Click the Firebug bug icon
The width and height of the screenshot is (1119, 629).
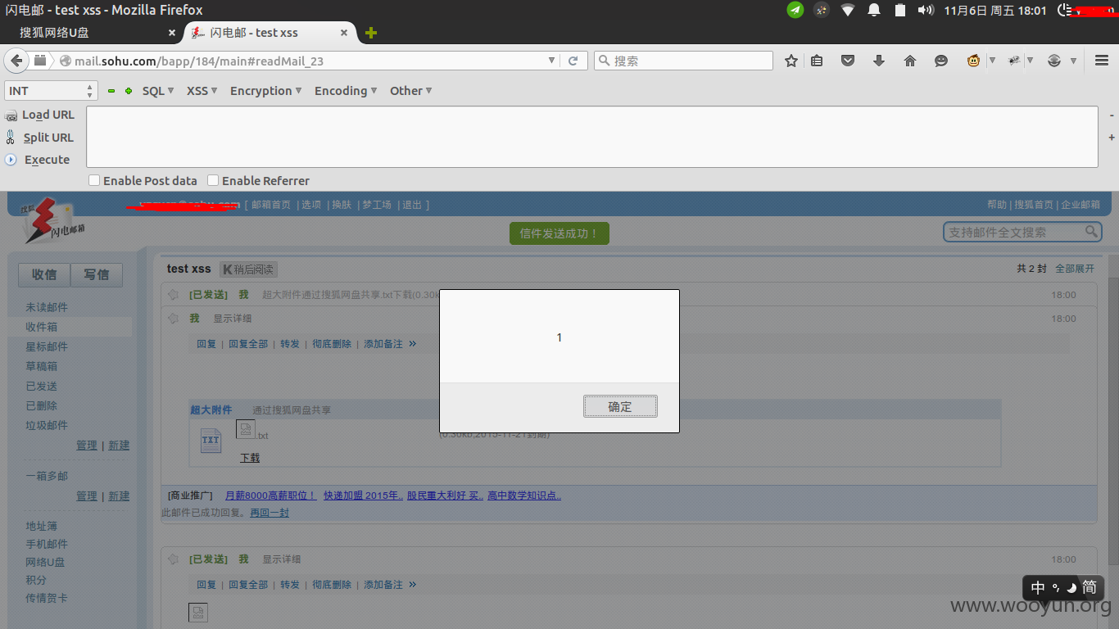(x=1014, y=61)
